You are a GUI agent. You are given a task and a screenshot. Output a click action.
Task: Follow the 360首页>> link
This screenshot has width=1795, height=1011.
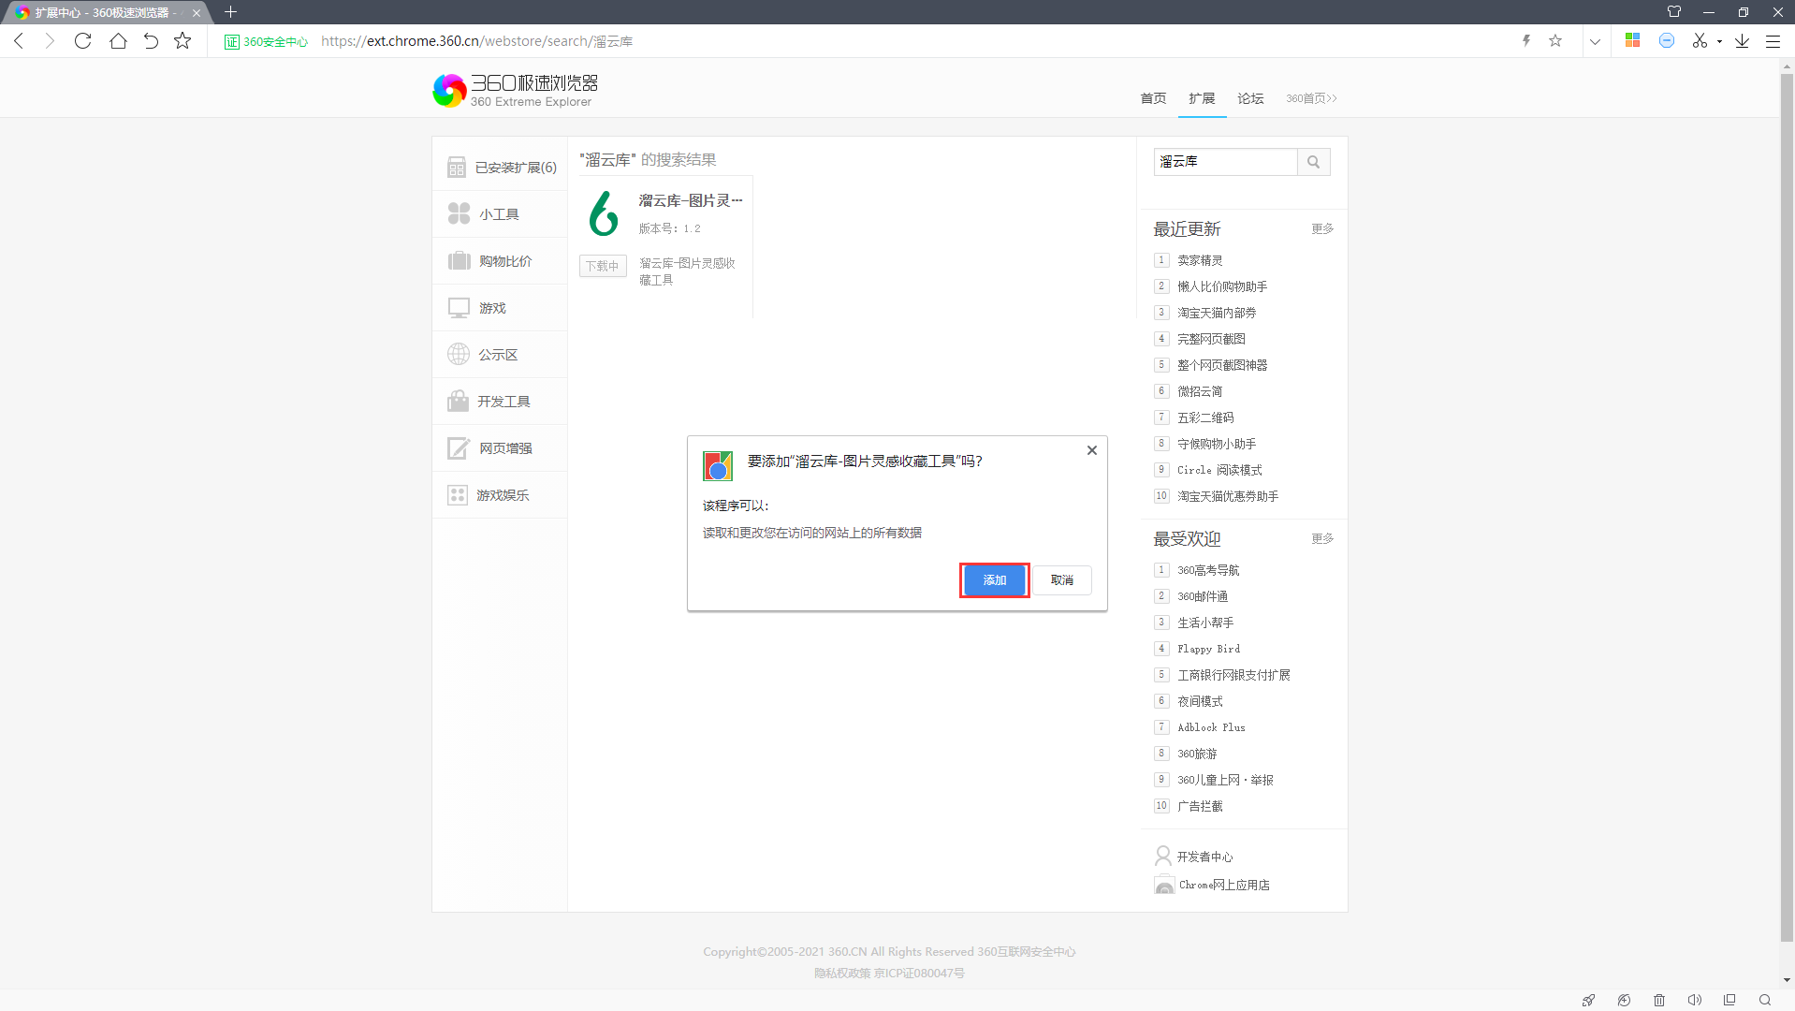[x=1311, y=98]
